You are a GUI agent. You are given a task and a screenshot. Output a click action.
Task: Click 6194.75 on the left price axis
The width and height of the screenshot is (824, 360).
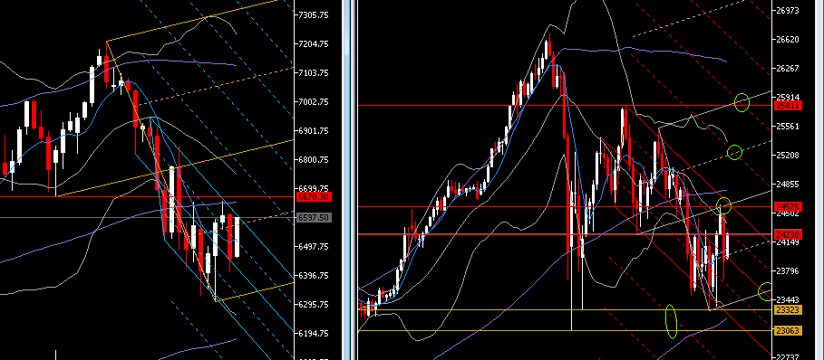(x=315, y=333)
